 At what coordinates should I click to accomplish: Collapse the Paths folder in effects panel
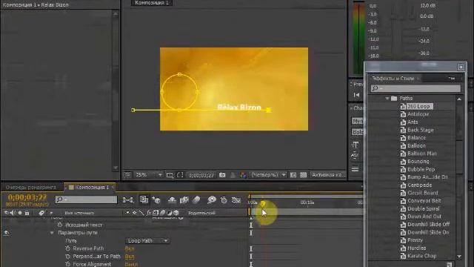coord(387,99)
